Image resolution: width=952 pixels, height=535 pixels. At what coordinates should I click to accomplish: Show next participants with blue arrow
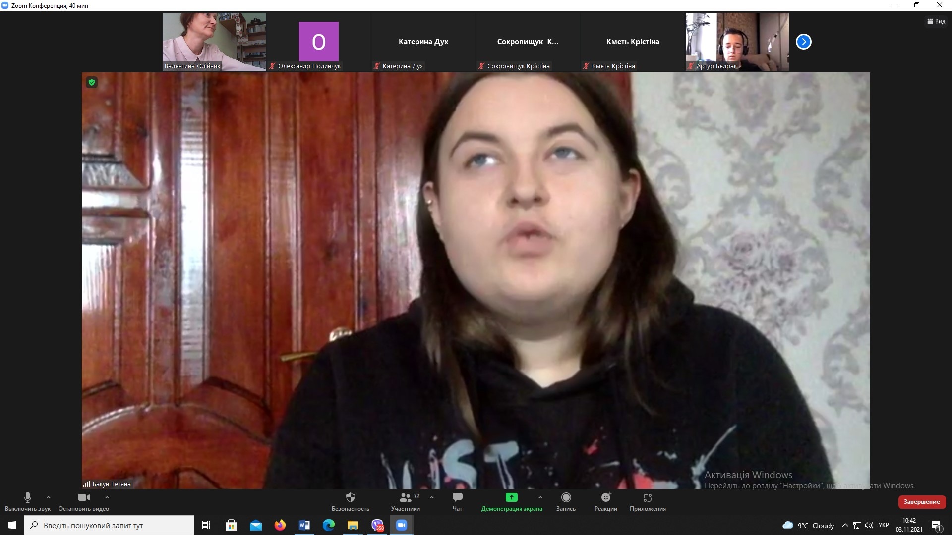[x=803, y=42]
